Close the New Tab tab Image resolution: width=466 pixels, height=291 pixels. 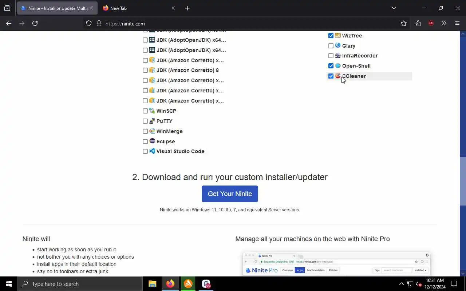(173, 8)
